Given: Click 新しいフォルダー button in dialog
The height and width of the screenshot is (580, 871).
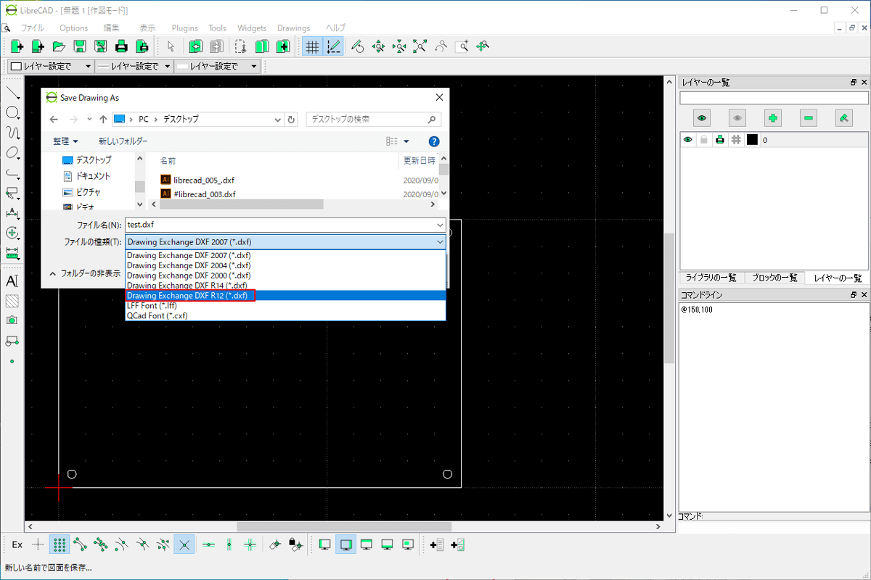Looking at the screenshot, I should coord(123,141).
